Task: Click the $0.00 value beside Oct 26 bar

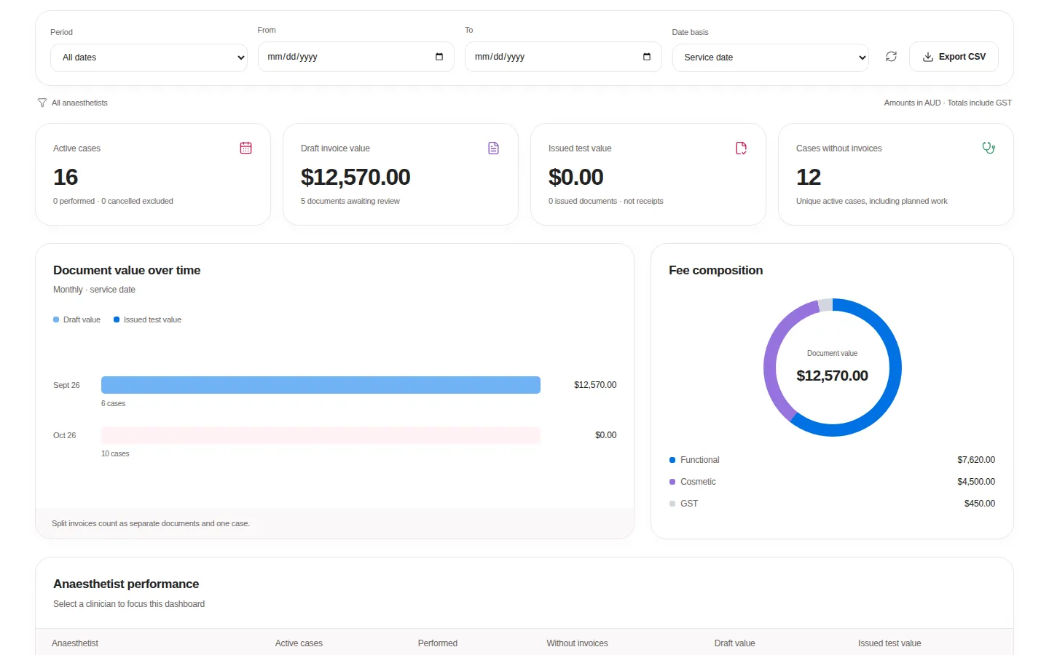Action: [x=606, y=435]
